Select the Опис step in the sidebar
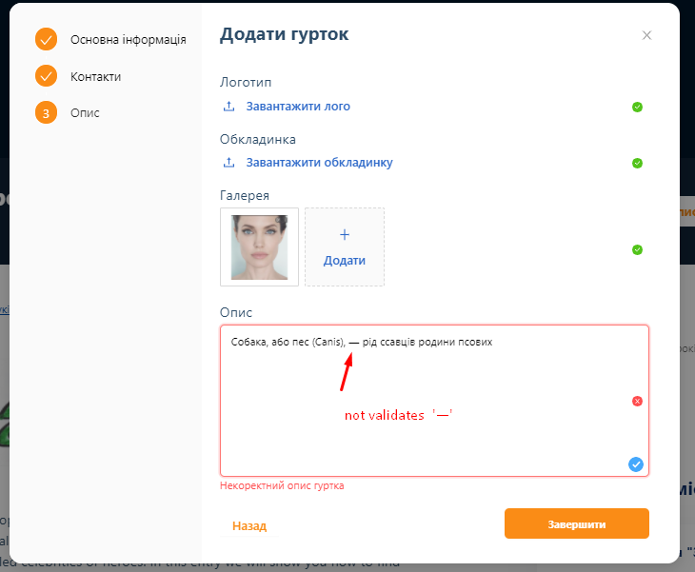The height and width of the screenshot is (572, 695). click(x=85, y=113)
